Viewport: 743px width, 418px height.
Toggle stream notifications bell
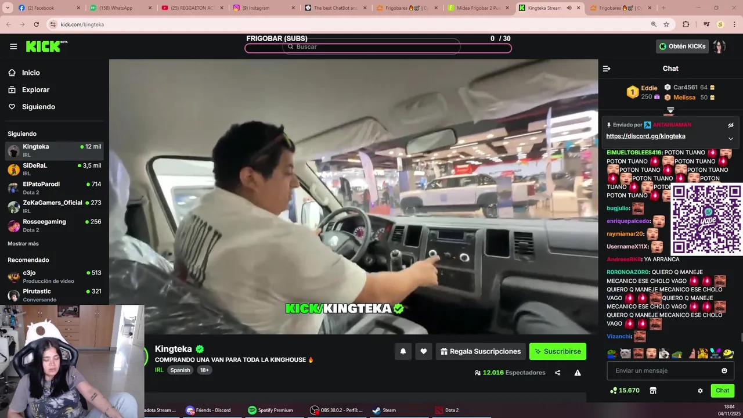[403, 351]
